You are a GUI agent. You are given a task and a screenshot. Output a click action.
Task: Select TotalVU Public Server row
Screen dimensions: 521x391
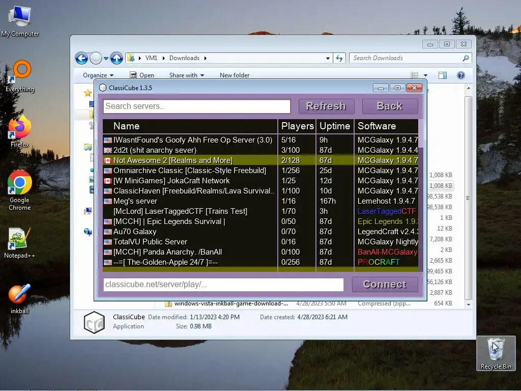click(260, 242)
